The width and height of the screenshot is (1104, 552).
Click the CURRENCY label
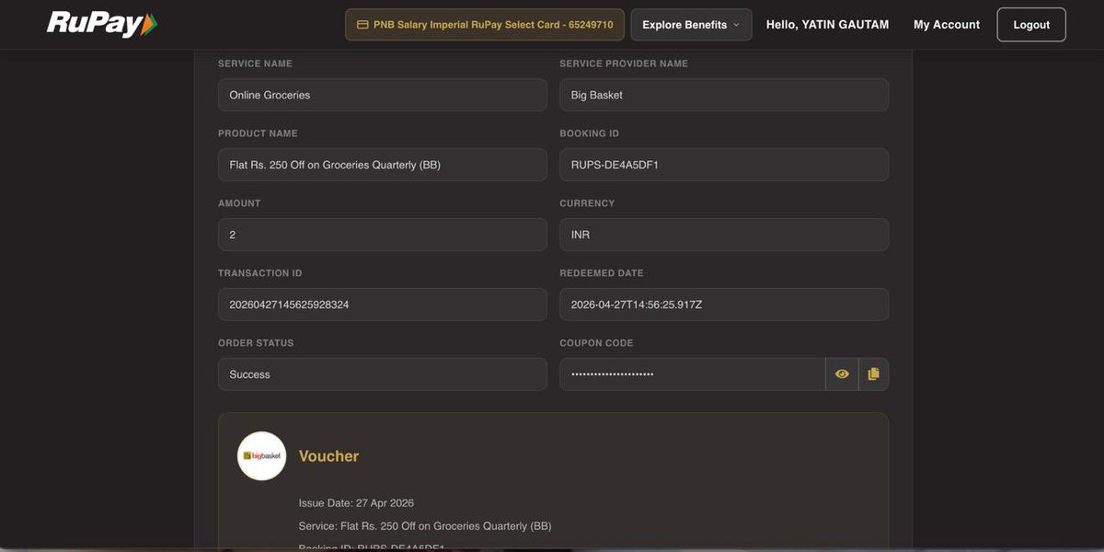587,203
